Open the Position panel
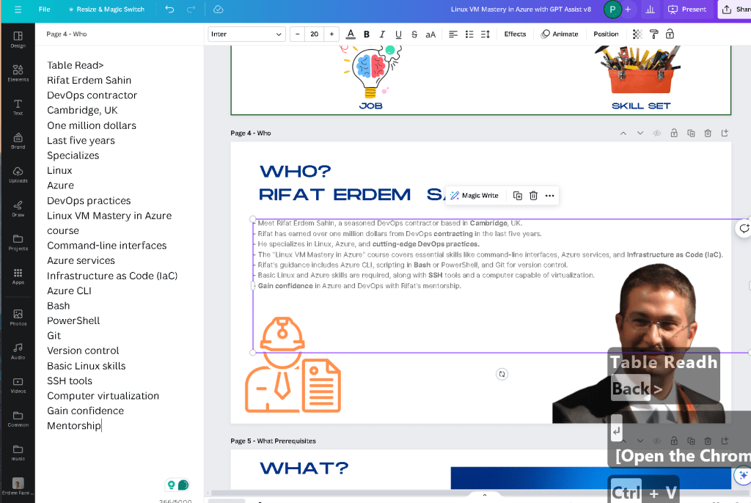Viewport: 751px width, 503px height. (606, 34)
